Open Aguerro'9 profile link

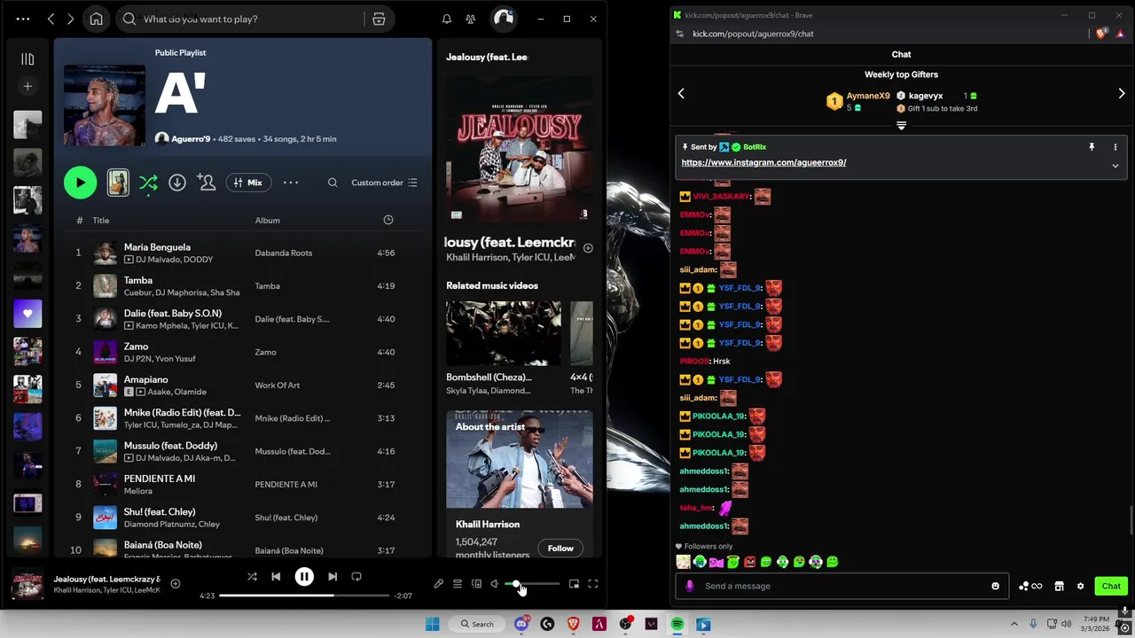pyautogui.click(x=191, y=139)
